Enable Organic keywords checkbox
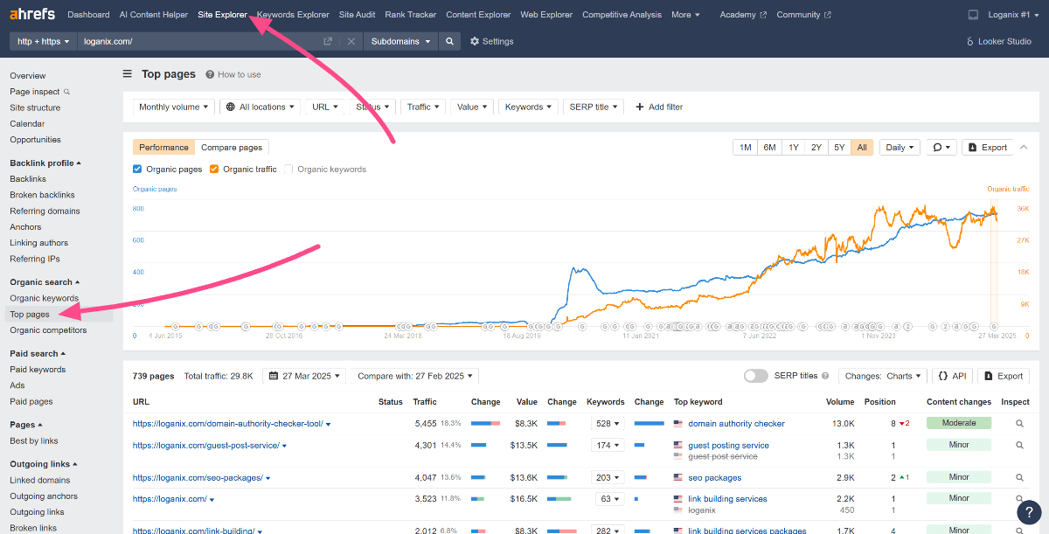Image resolution: width=1049 pixels, height=534 pixels. point(289,170)
